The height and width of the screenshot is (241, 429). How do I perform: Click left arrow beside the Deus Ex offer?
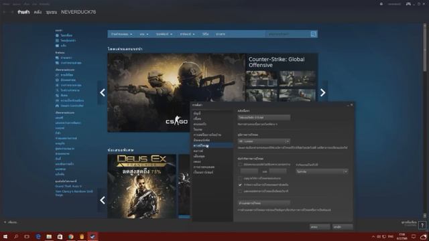pyautogui.click(x=103, y=200)
